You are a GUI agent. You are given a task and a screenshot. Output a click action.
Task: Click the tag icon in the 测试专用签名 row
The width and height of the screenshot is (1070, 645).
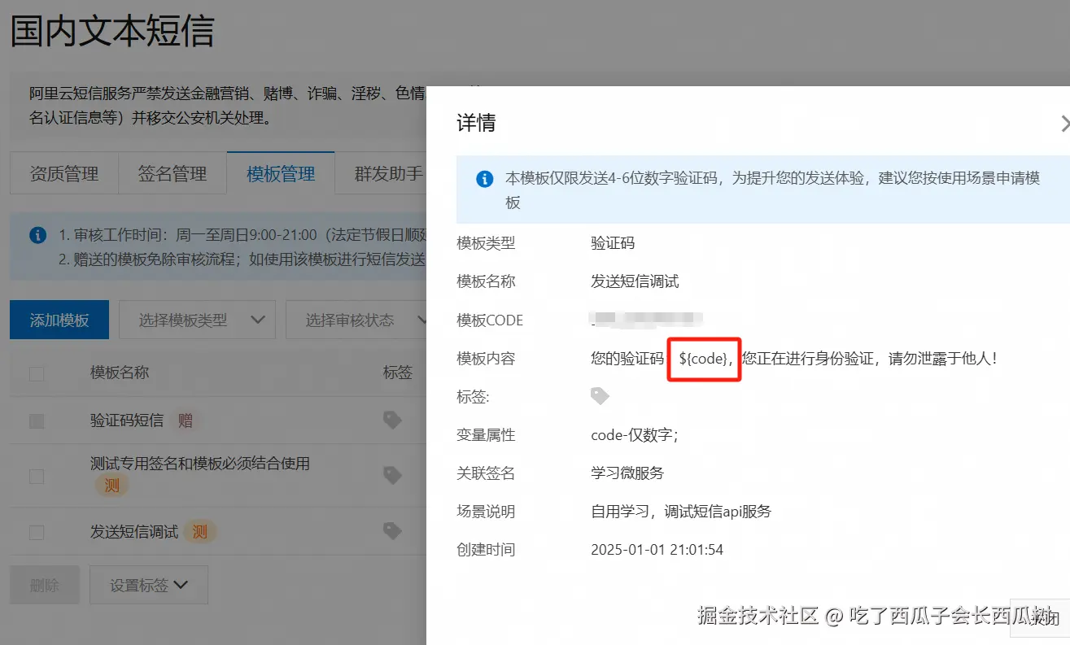[x=392, y=474]
